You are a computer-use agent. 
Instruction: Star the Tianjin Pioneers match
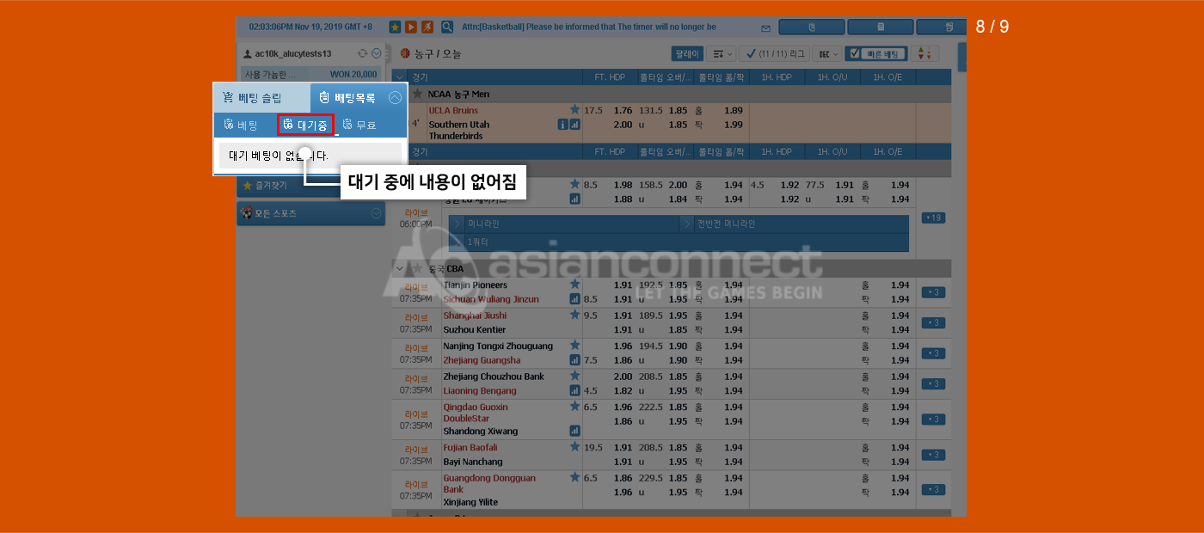point(574,285)
